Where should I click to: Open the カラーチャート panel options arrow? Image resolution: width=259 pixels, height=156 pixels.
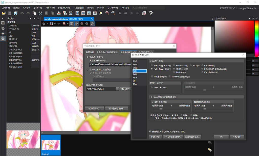249,18
